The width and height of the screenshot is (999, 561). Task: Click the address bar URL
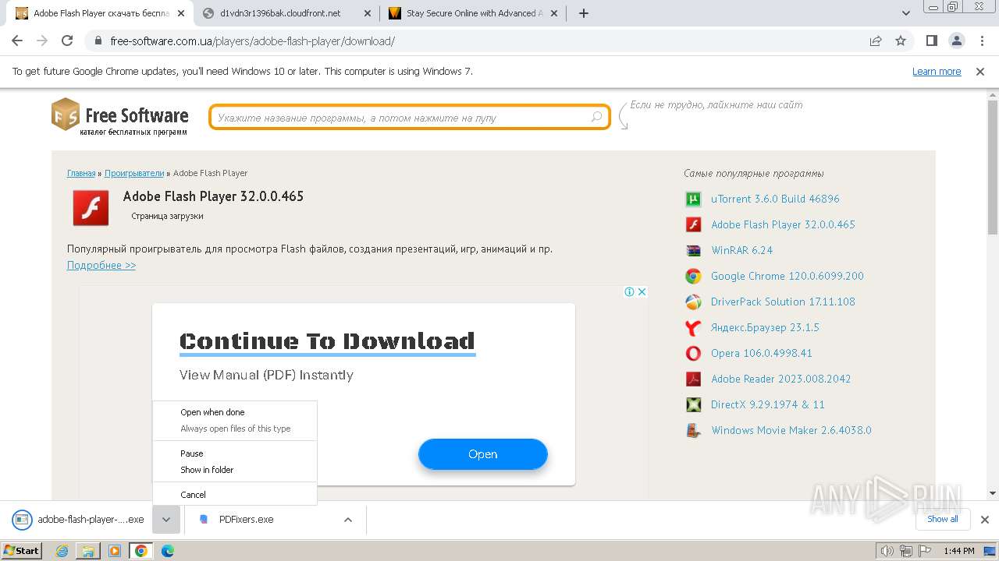pyautogui.click(x=252, y=41)
